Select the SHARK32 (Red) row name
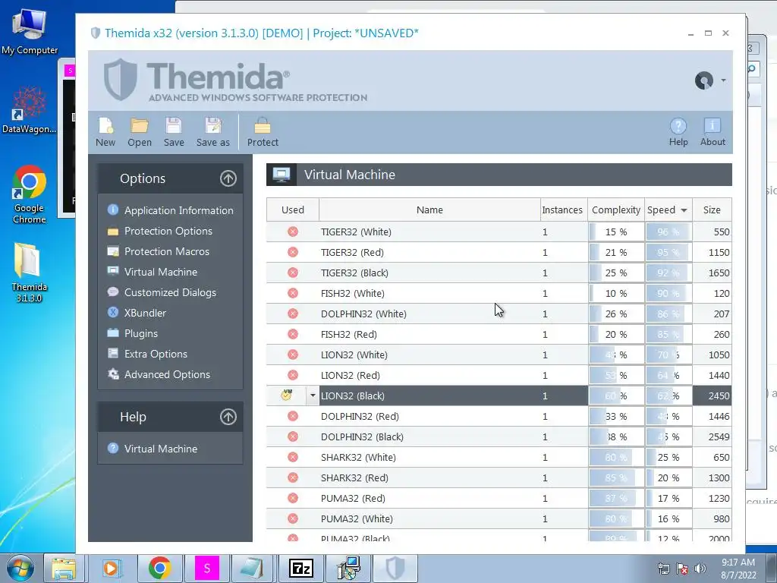 [x=354, y=478]
